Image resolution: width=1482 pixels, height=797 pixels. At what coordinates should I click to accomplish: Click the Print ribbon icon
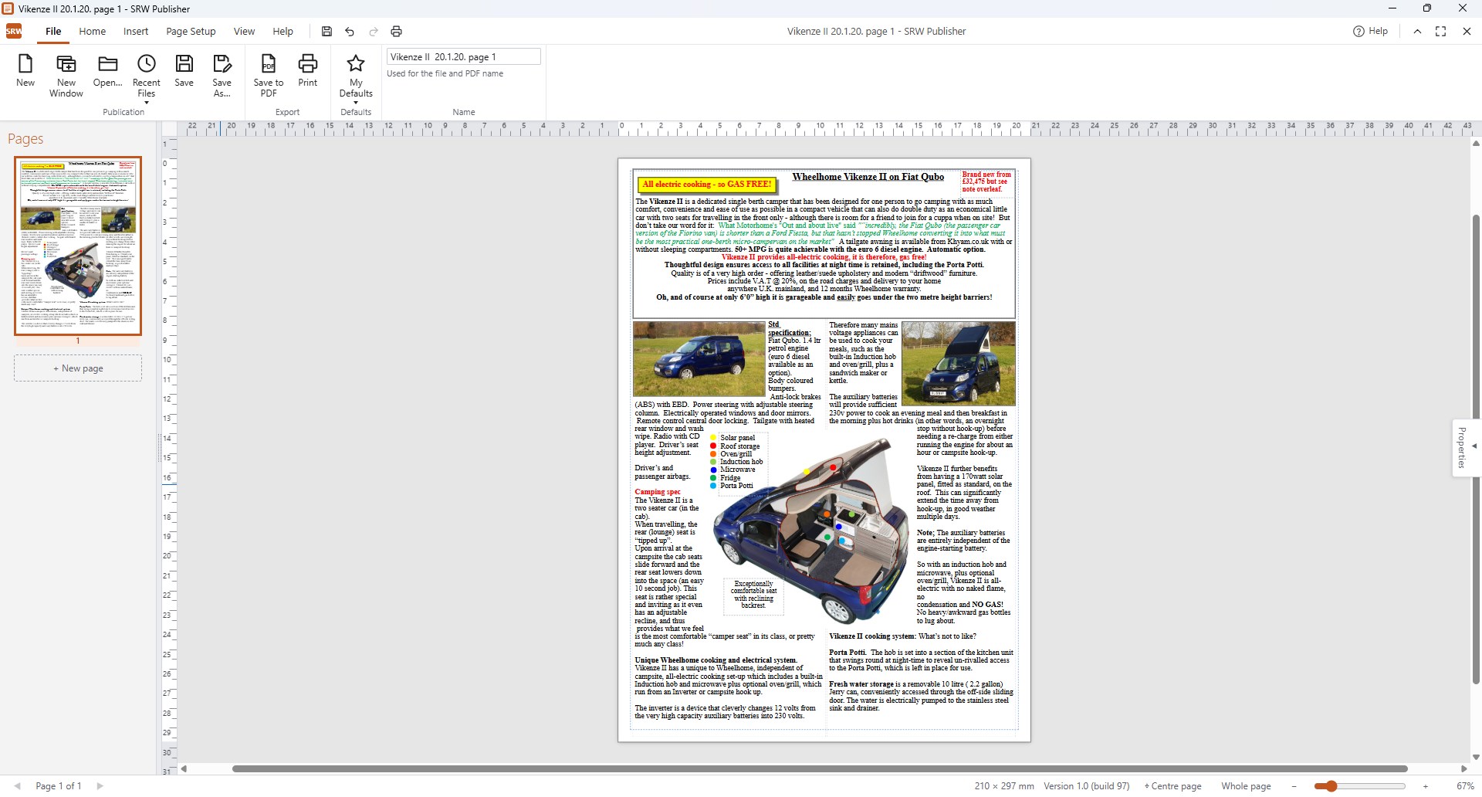[307, 71]
